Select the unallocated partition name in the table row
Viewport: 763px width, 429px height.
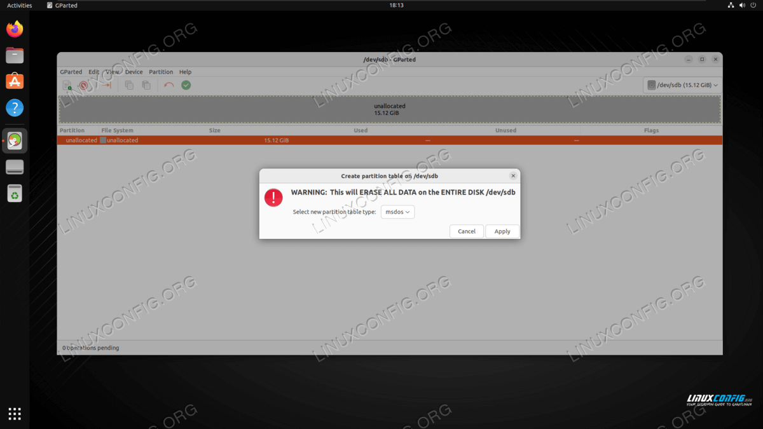[81, 140]
